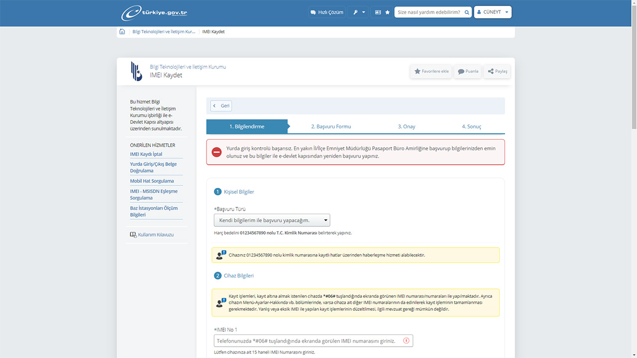Open the key icon login dropdown

coord(358,12)
